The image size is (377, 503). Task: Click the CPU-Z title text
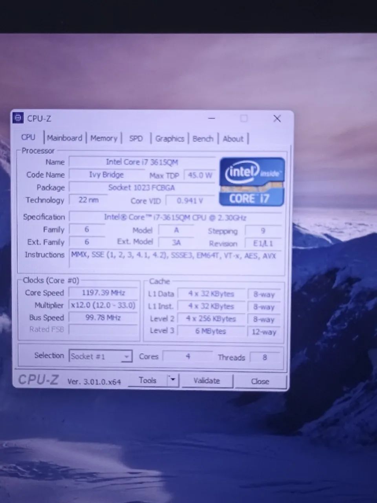pyautogui.click(x=39, y=118)
